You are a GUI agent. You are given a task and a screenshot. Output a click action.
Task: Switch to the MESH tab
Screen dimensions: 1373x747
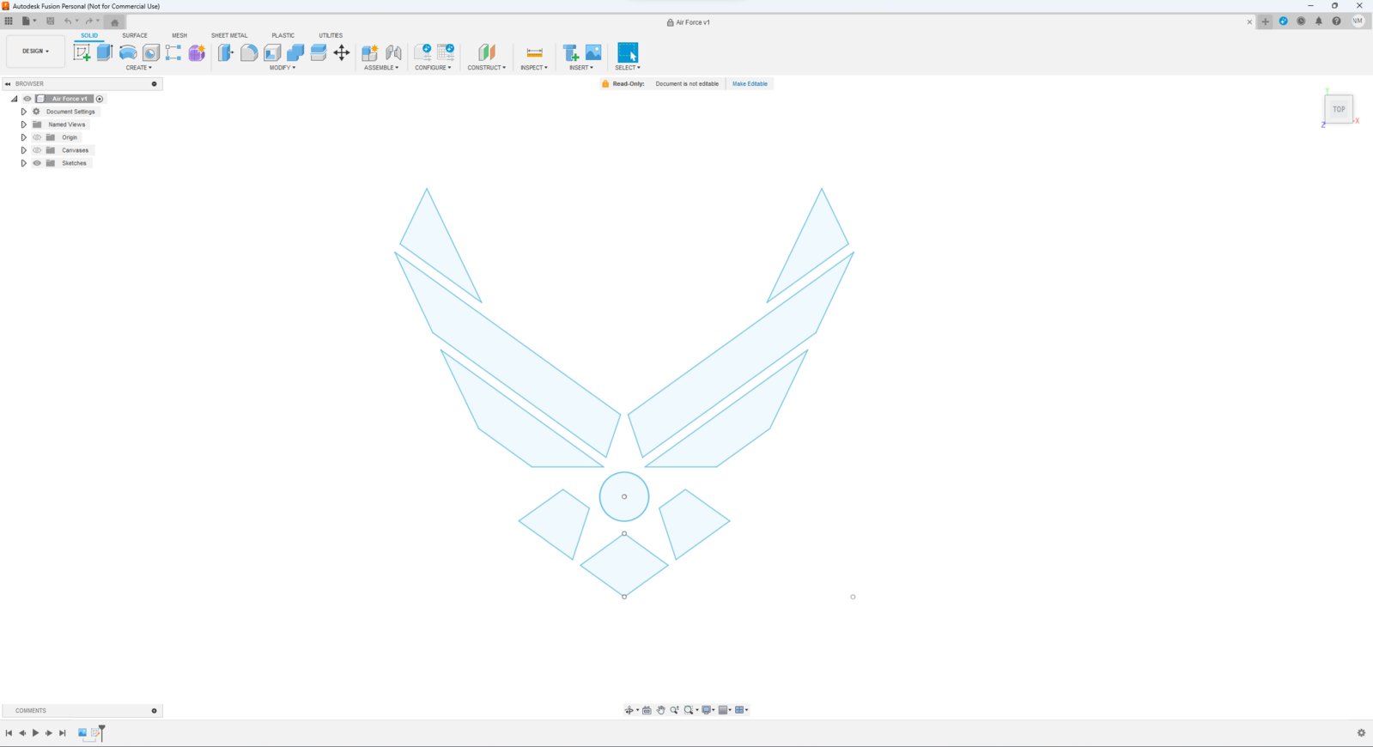tap(179, 35)
